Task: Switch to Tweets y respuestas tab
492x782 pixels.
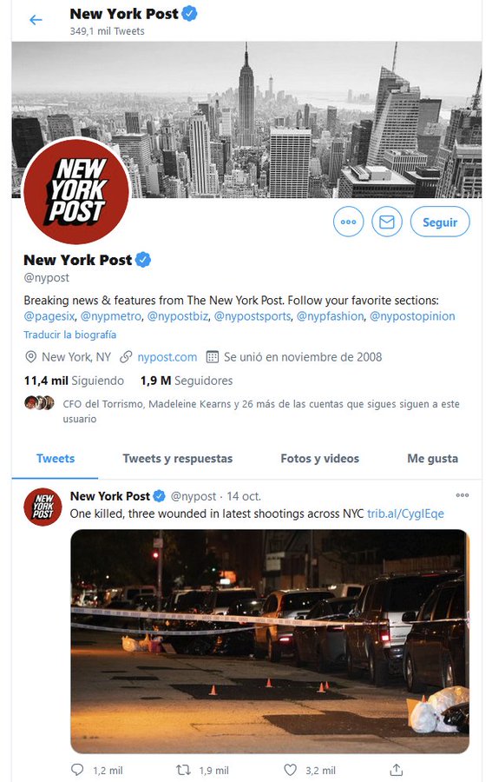Action: click(177, 458)
